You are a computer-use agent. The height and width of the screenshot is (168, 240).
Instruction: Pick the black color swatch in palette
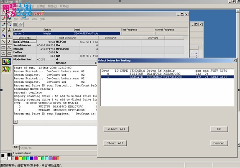(x=9, y=154)
